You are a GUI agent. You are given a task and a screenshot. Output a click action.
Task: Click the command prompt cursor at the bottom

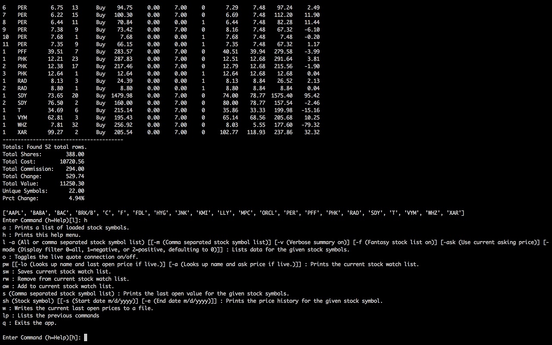click(85, 338)
